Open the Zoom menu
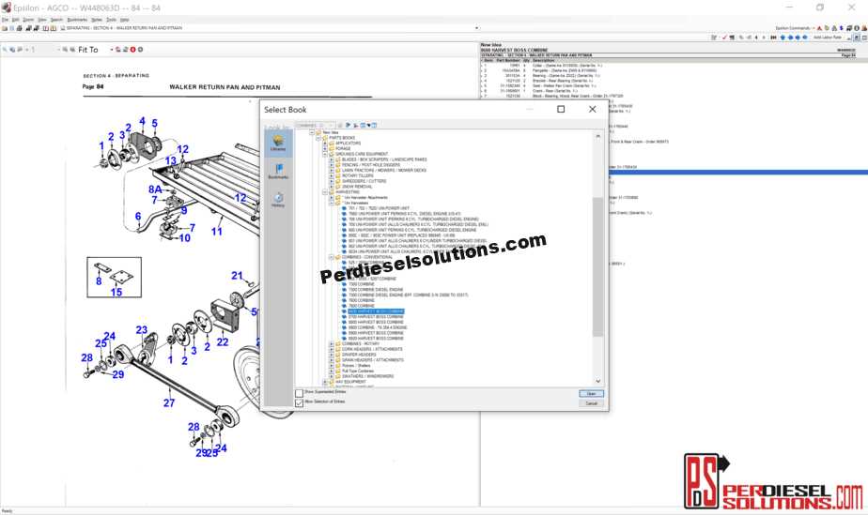868x515 pixels. [28, 20]
